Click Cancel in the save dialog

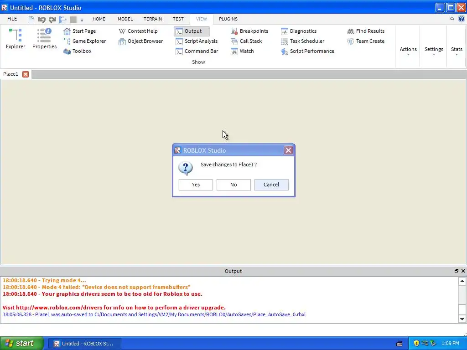pos(271,185)
